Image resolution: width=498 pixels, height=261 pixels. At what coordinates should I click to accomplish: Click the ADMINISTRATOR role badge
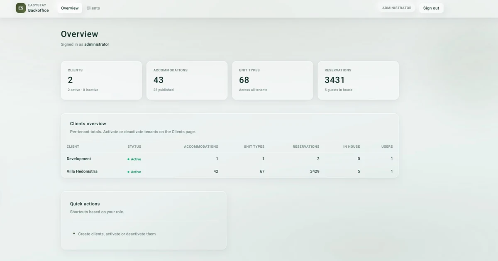tap(397, 8)
